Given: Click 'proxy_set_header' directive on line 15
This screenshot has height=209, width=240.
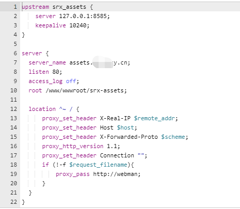Looking at the screenshot, I should [x=69, y=137].
